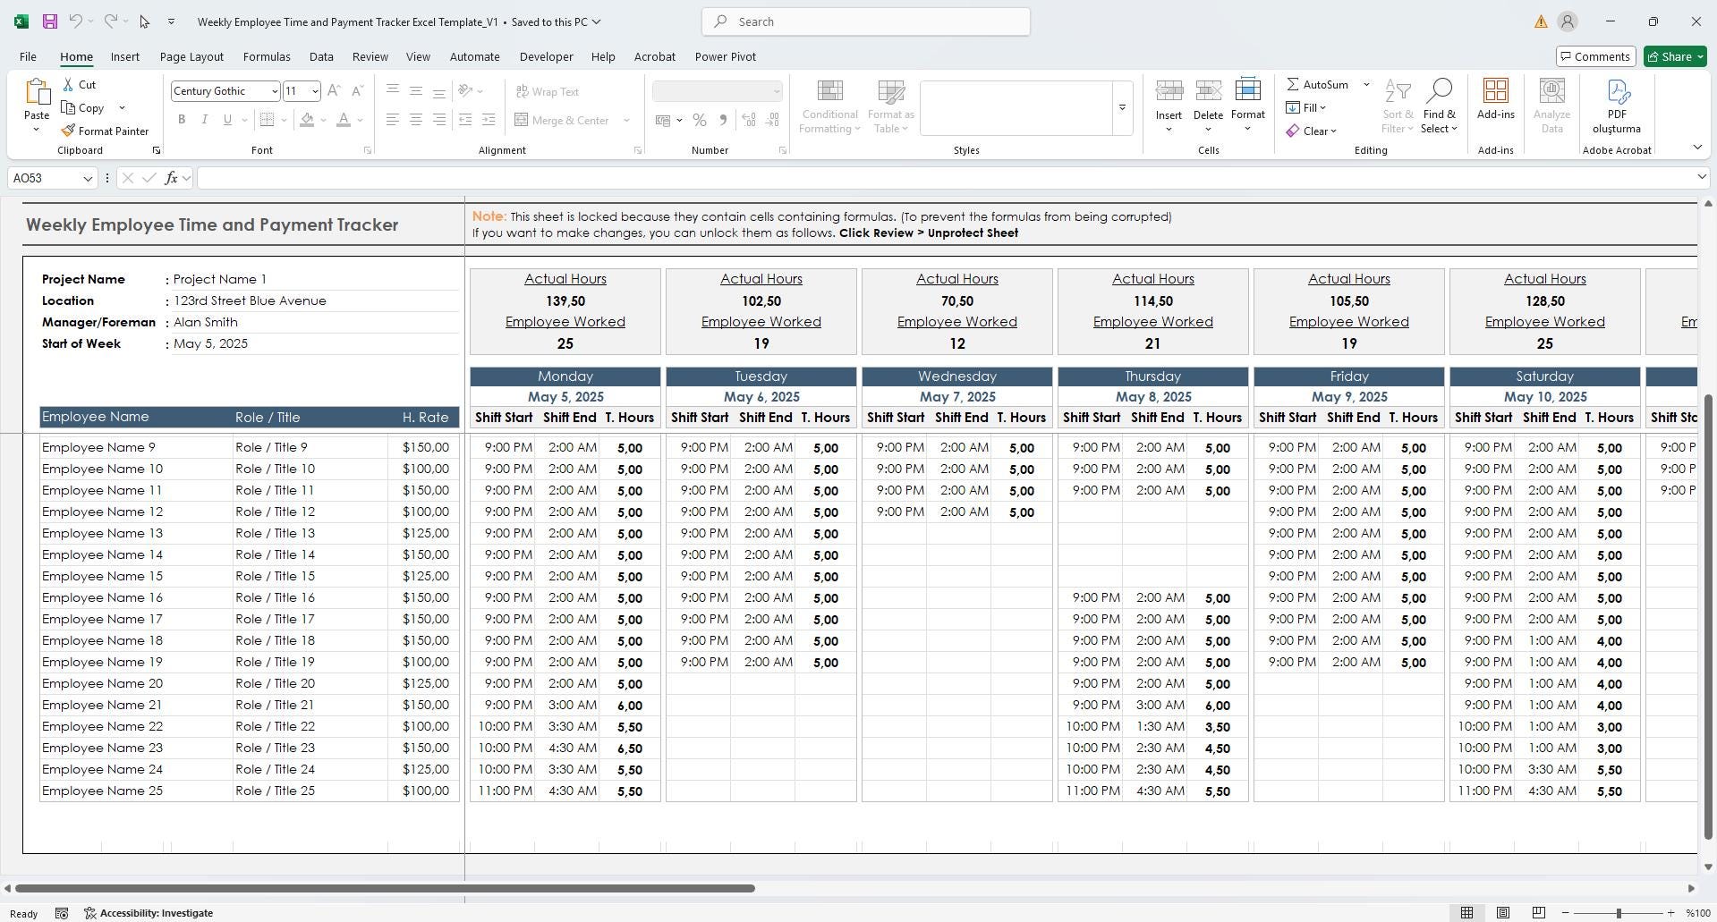Click the Cut scissors icon
1717x922 pixels.
point(69,84)
